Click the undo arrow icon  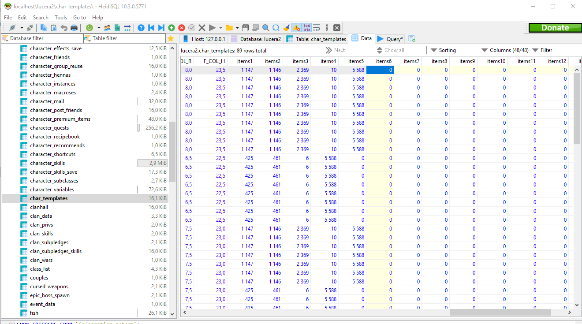pyautogui.click(x=64, y=28)
